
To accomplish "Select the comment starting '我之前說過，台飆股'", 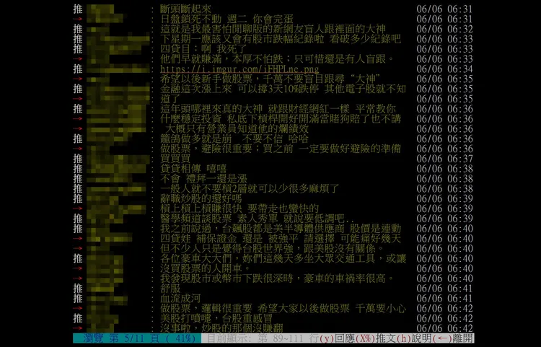I will pyautogui.click(x=281, y=229).
